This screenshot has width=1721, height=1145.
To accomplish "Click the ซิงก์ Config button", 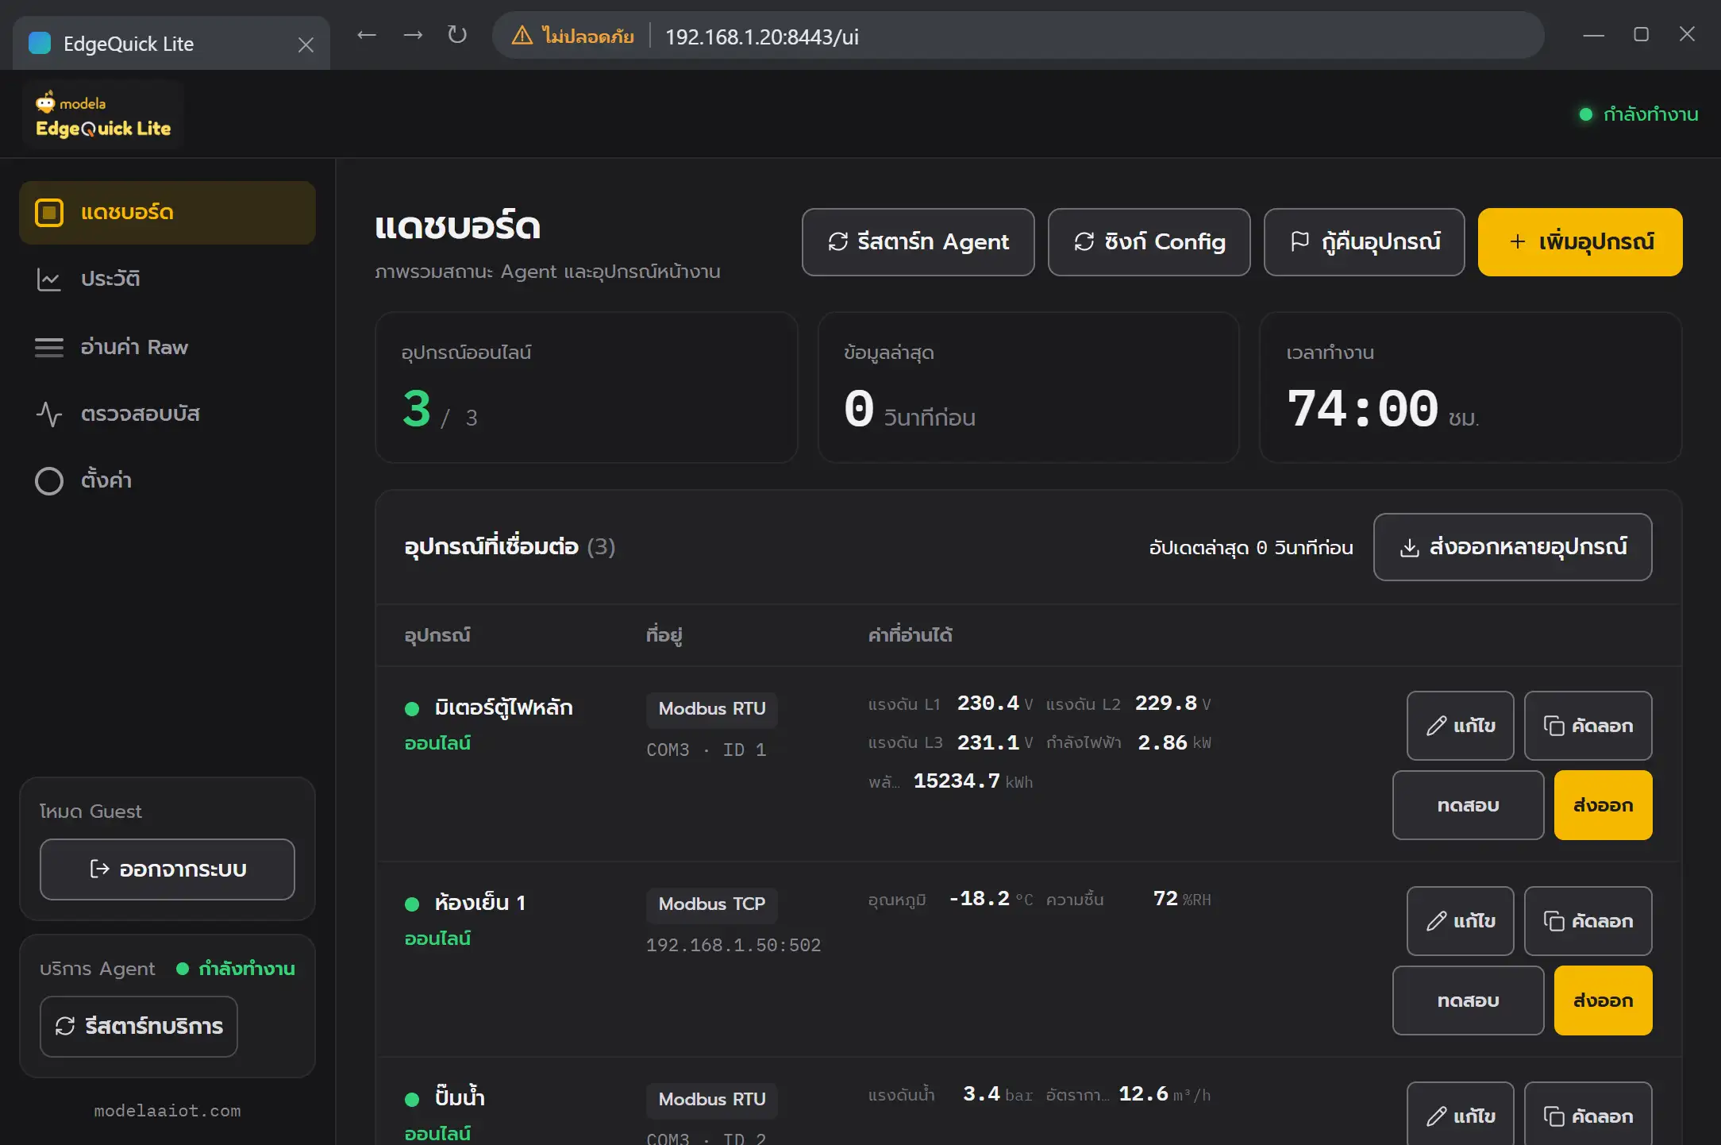I will [x=1149, y=242].
